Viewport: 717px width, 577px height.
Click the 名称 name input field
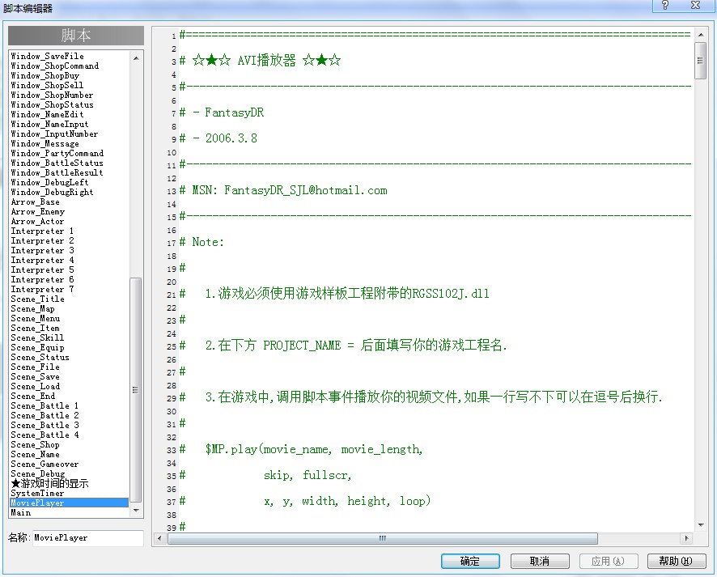pos(87,537)
